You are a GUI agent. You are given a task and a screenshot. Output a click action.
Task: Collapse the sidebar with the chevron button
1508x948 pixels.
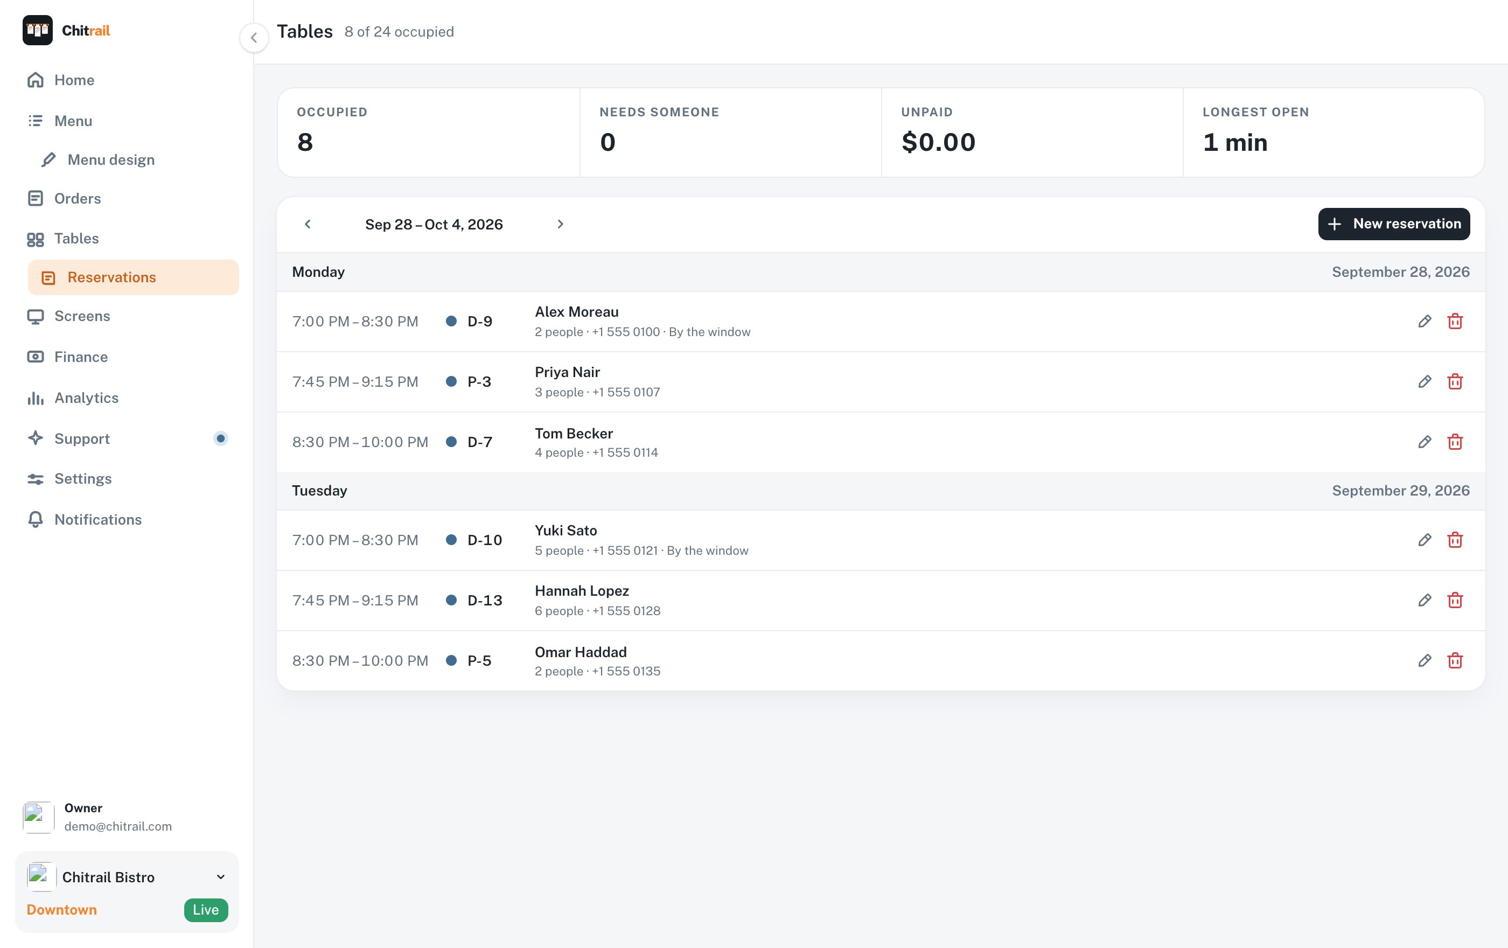coord(254,38)
